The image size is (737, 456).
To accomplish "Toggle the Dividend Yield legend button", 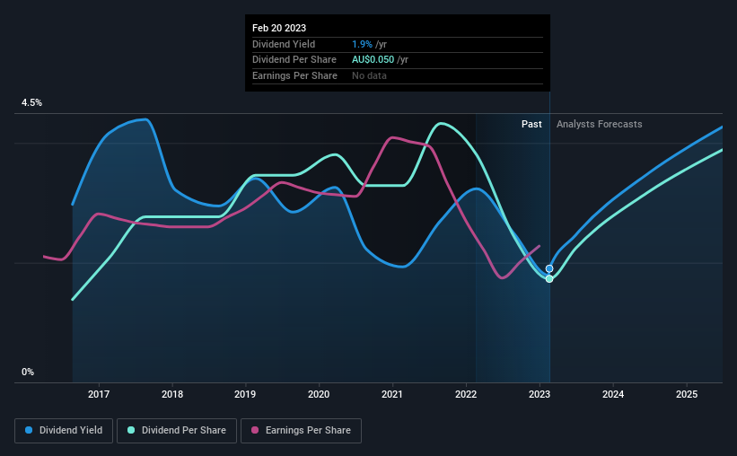I will click(x=64, y=431).
